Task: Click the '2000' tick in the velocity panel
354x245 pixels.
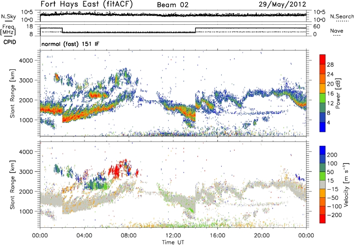Action: [x=26, y=191]
